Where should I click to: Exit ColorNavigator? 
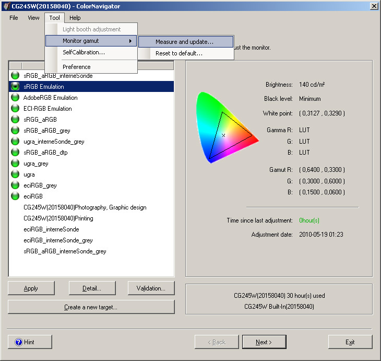[350, 342]
